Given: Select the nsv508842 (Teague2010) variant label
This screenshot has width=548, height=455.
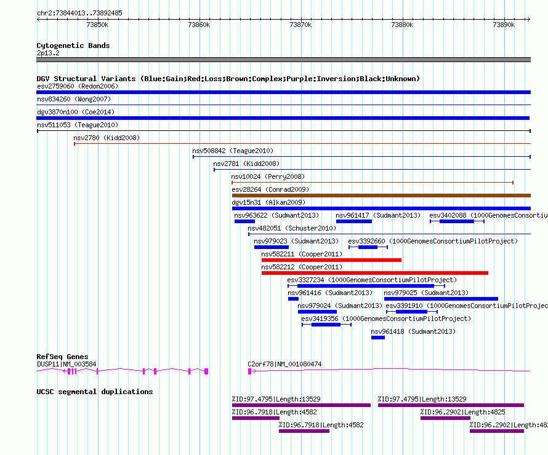Looking at the screenshot, I should [x=232, y=151].
